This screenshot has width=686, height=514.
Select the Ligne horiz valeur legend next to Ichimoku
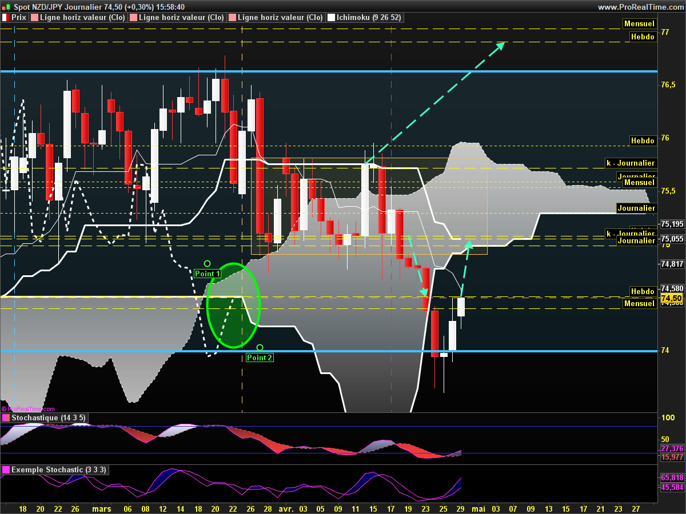coord(276,18)
